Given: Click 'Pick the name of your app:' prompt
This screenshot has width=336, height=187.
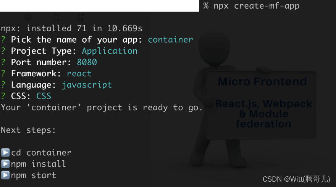Looking at the screenshot, I should coord(76,40).
